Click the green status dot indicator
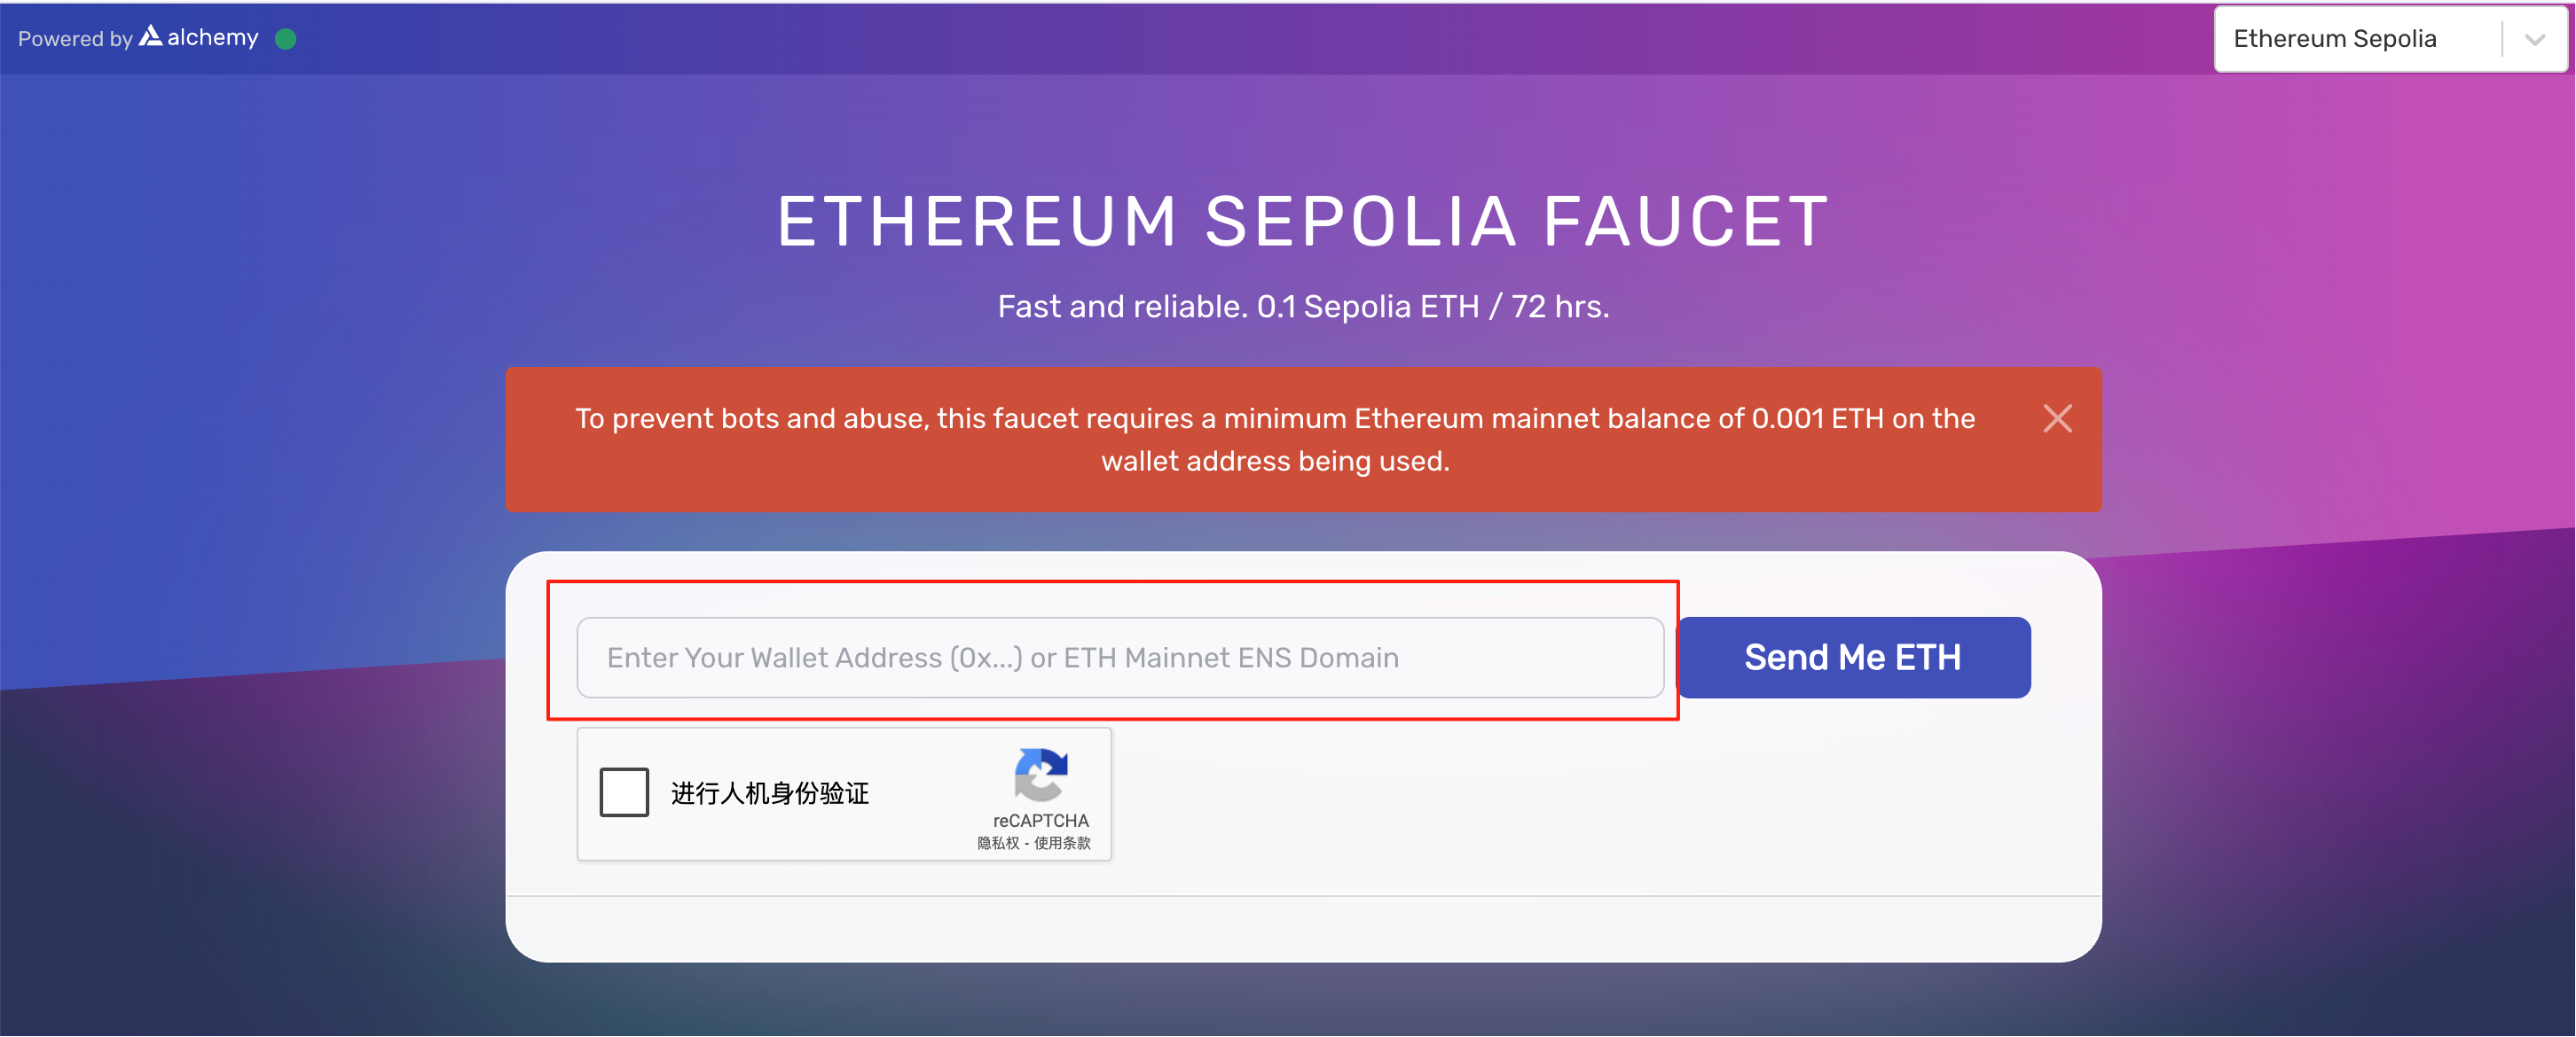The image size is (2576, 1037). [x=285, y=39]
